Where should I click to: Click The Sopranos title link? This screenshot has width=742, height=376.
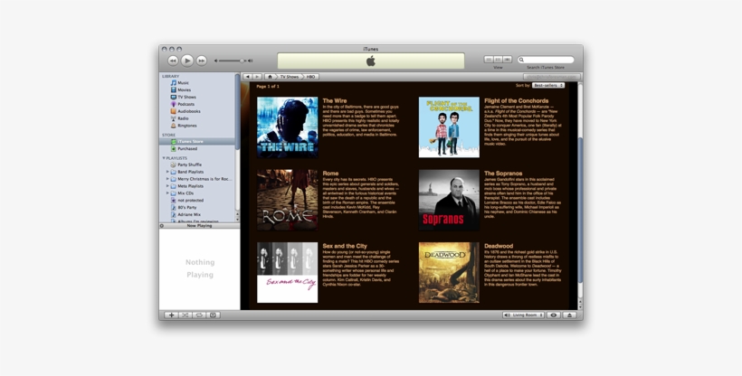pyautogui.click(x=503, y=174)
